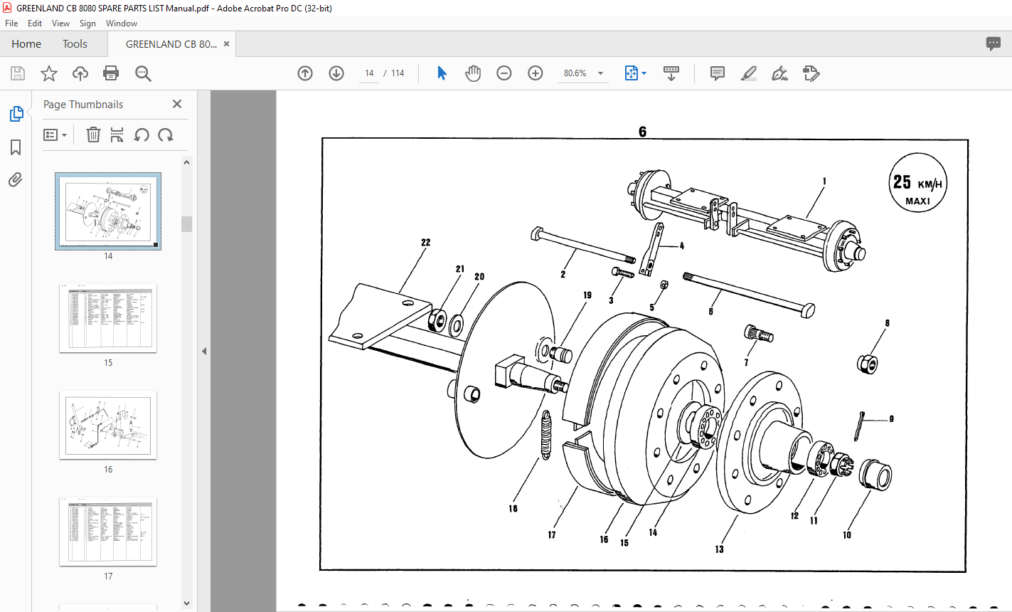1012x612 pixels.
Task: Print the document
Action: click(x=111, y=73)
